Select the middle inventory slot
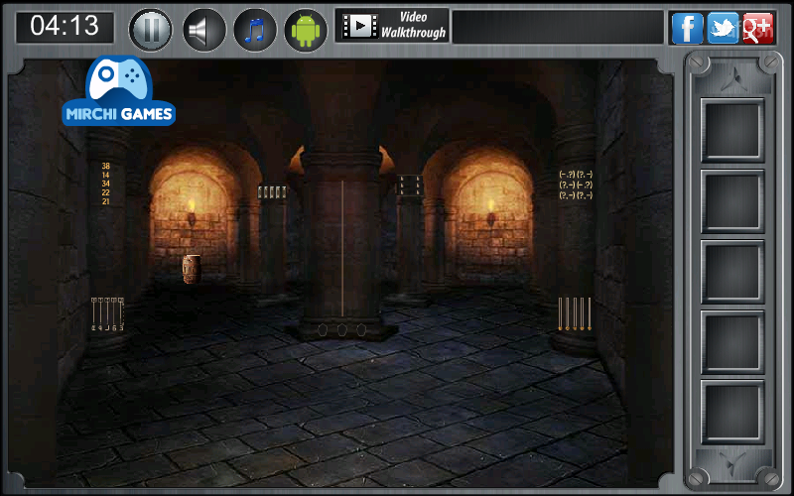Image resolution: width=794 pixels, height=496 pixels. pyautogui.click(x=732, y=272)
